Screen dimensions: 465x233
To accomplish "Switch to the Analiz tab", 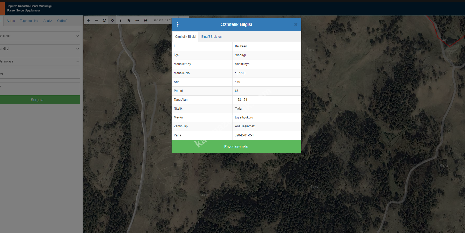I will [x=47, y=21].
